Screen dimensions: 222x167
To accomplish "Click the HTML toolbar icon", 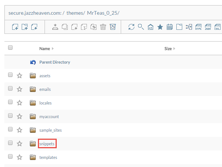I will coord(198,27).
